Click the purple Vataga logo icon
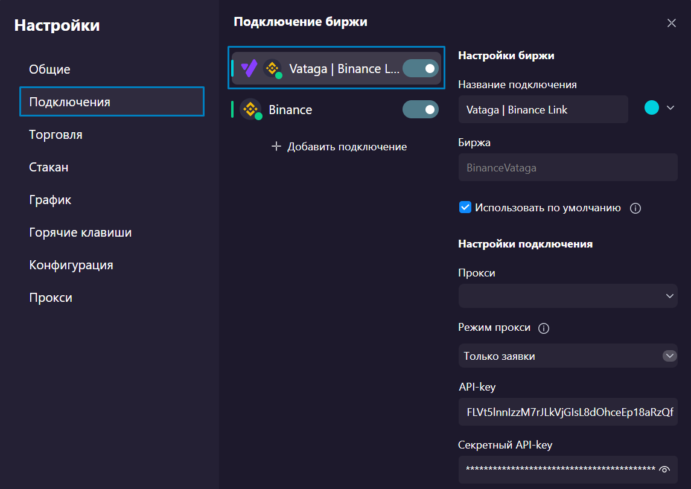Viewport: 691px width, 489px height. click(249, 68)
